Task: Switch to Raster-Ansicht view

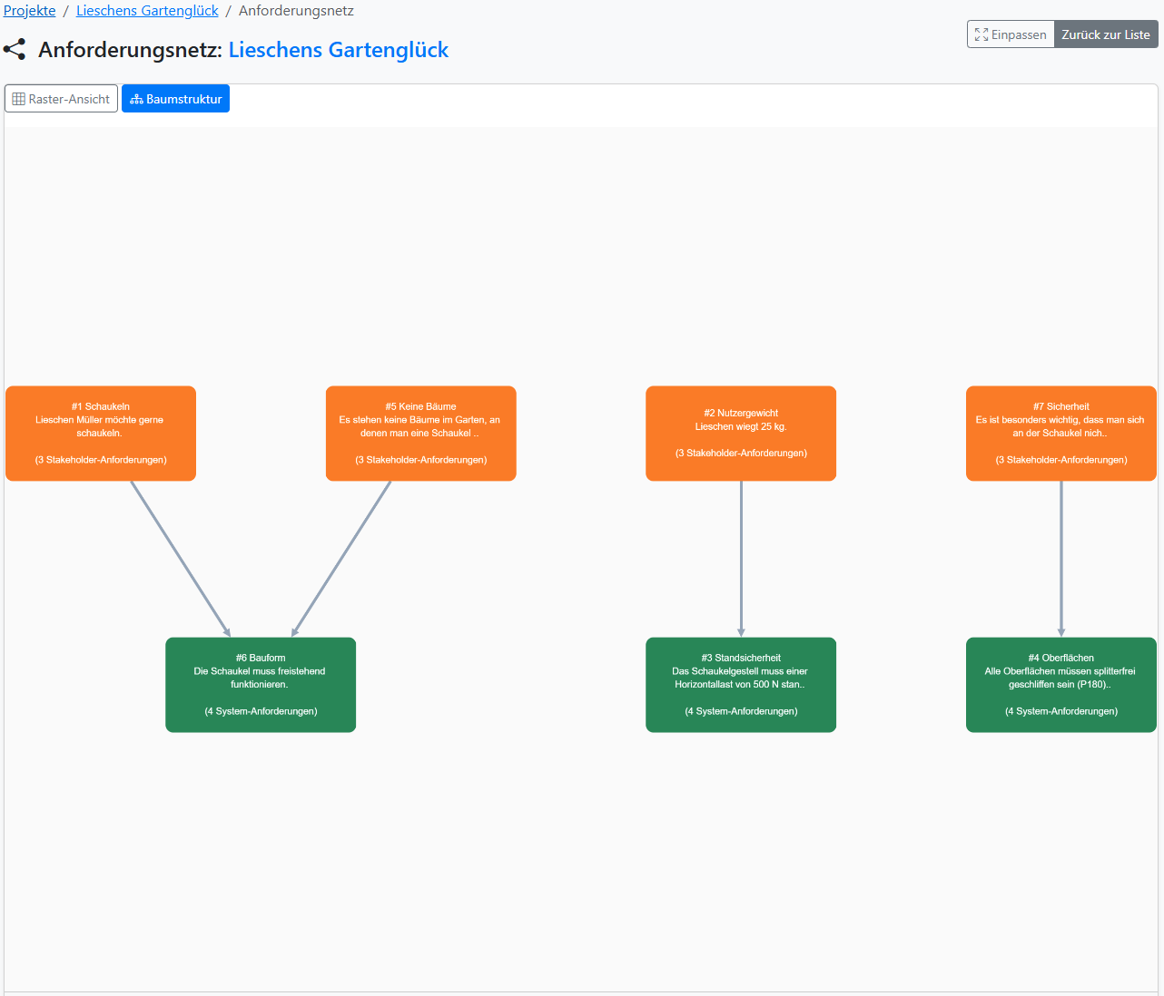Action: 62,99
